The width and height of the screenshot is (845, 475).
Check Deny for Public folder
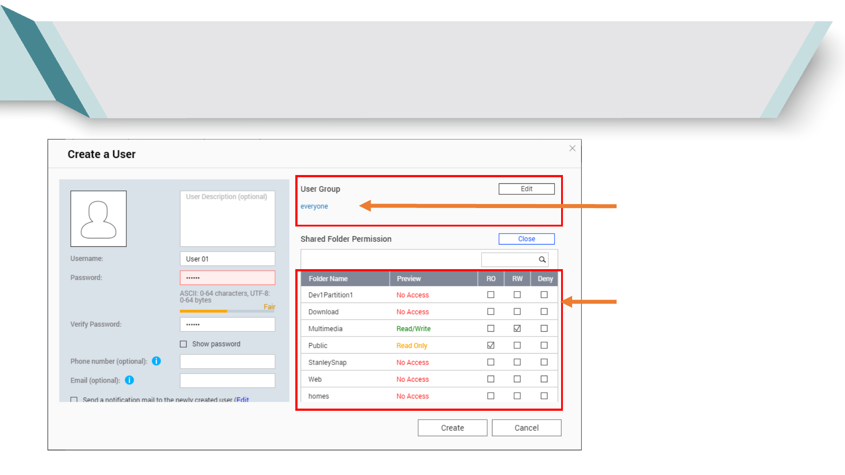tap(544, 345)
